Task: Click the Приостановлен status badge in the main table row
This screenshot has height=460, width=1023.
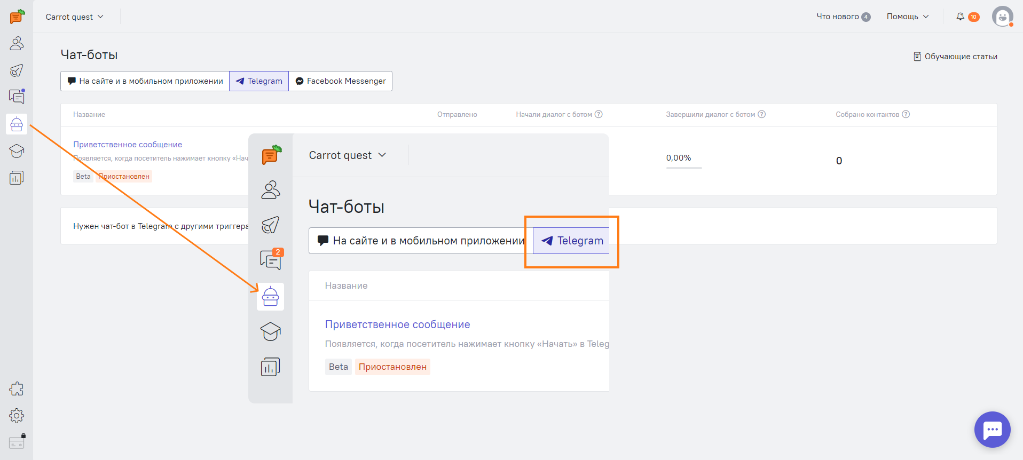Action: (124, 177)
